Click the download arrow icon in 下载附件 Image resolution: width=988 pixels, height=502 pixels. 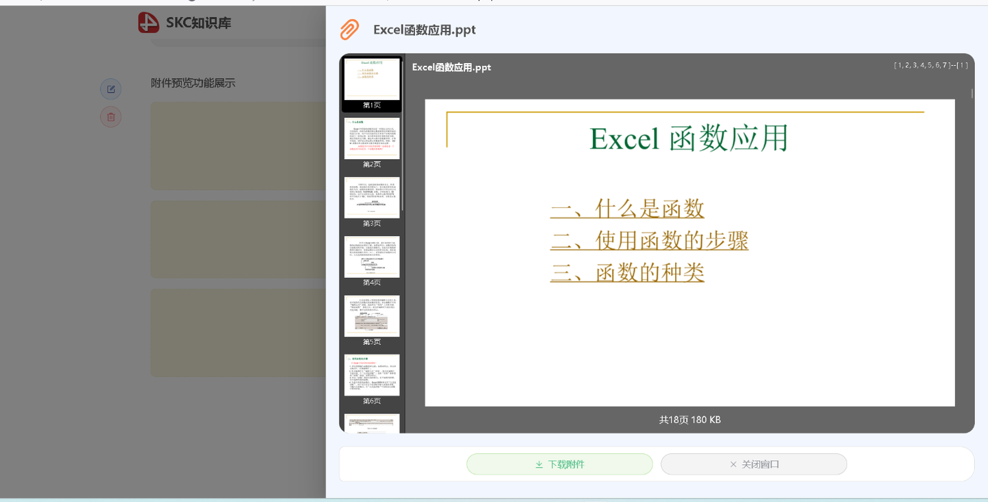point(539,464)
